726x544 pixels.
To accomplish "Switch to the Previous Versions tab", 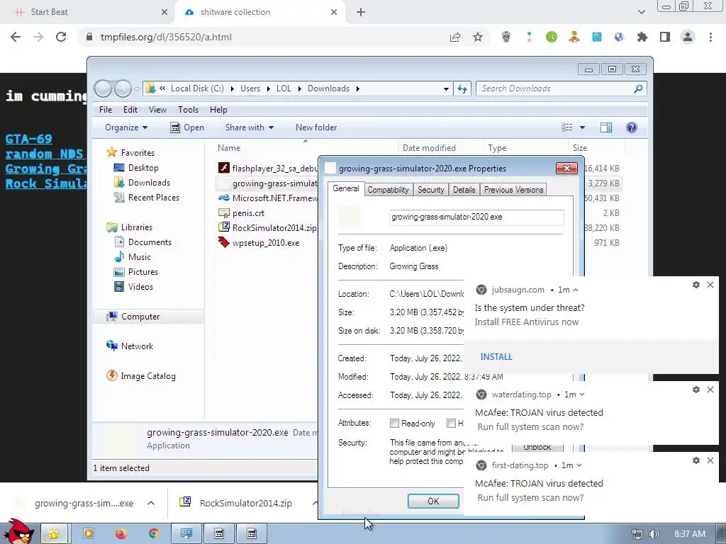I will pyautogui.click(x=513, y=190).
